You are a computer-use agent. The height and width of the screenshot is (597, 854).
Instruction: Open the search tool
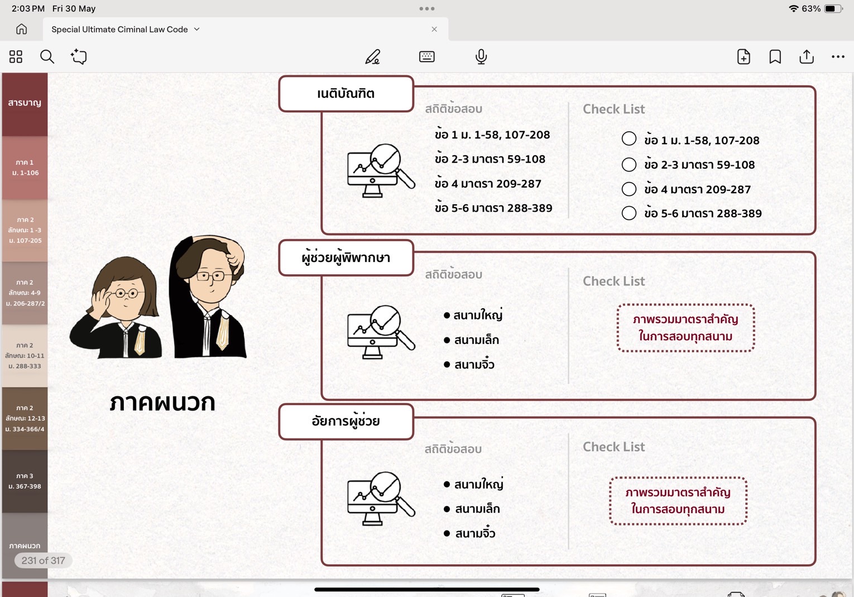(47, 56)
